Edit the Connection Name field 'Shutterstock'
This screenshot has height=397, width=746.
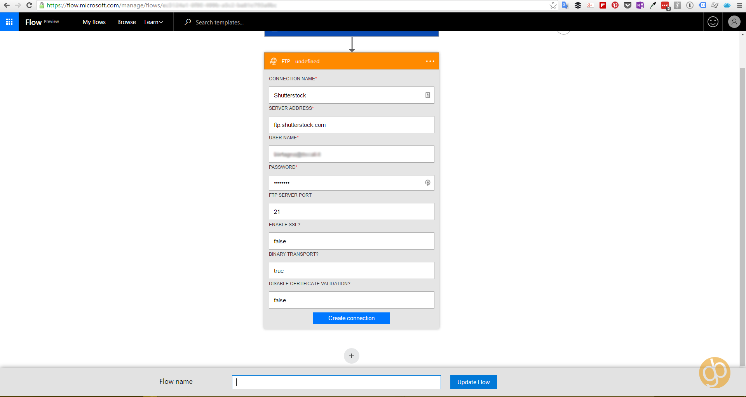tap(351, 95)
